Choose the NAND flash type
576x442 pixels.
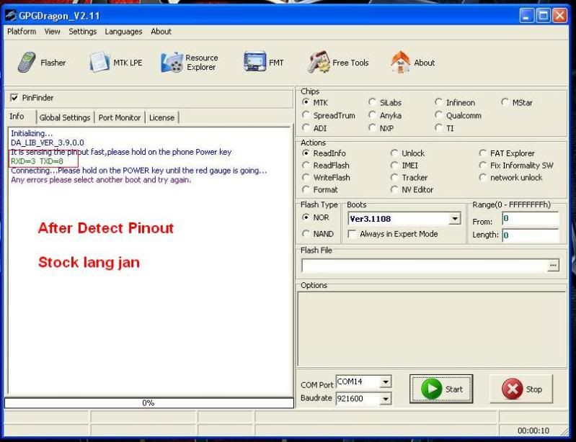coord(306,234)
